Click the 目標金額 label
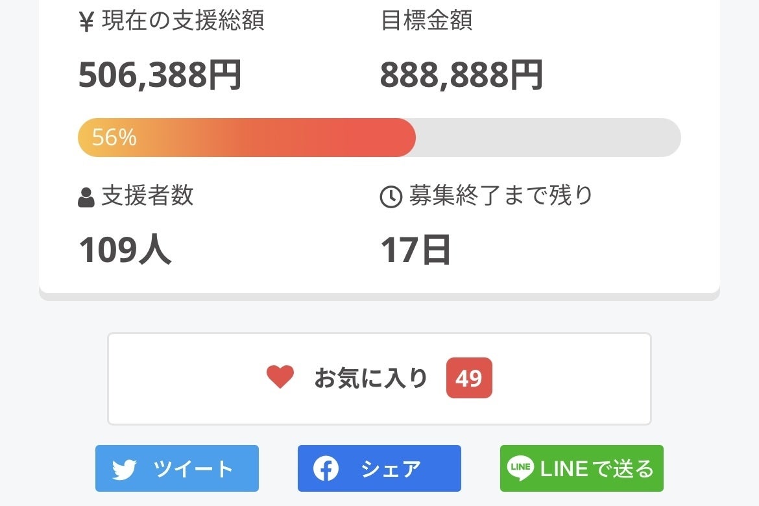The image size is (759, 506). 426,21
